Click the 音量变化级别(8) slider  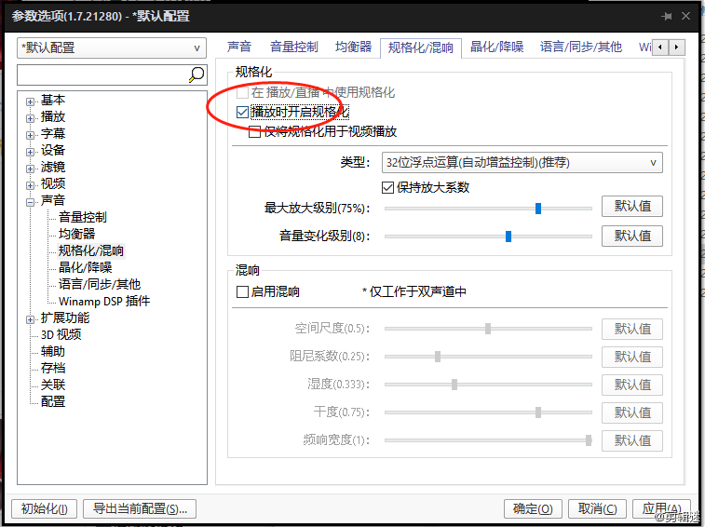tap(488, 236)
